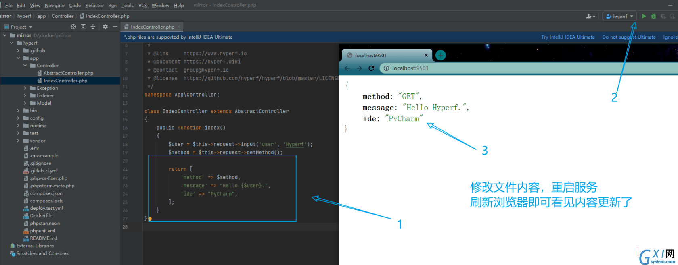678x265 pixels.
Task: Select AbstractController.php in project tree
Action: click(x=68, y=73)
